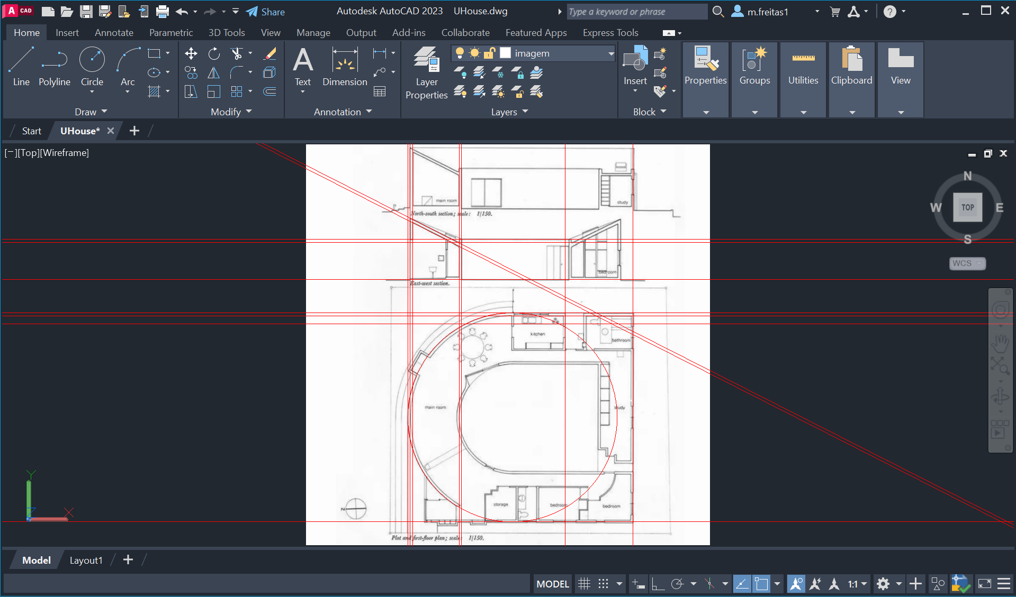
Task: Switch to the Annotate ribbon tab
Action: point(114,33)
